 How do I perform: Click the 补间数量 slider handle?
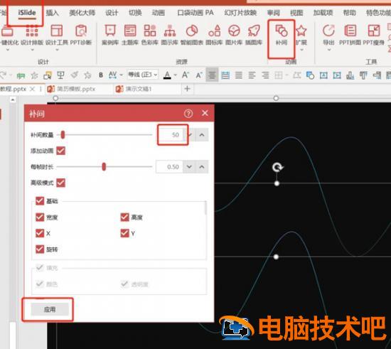coord(63,135)
